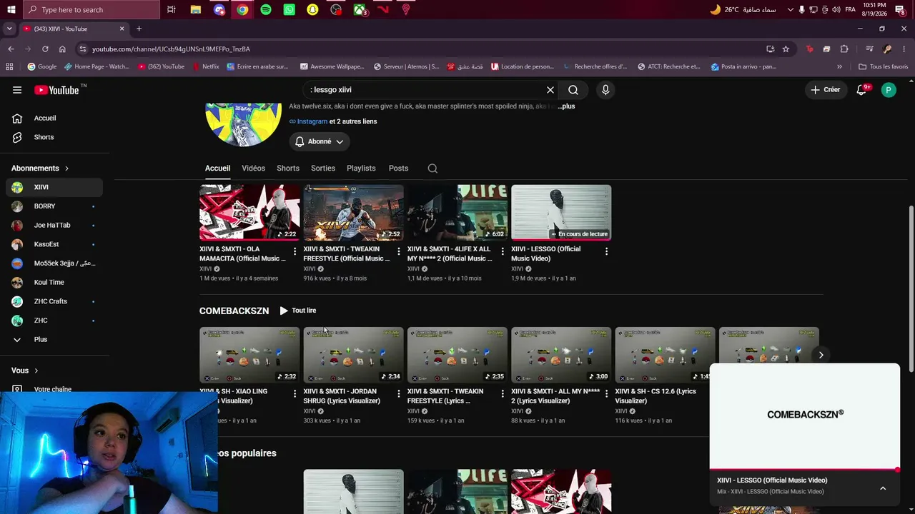
Task: Switch to the Sorties tab
Action: [x=323, y=168]
